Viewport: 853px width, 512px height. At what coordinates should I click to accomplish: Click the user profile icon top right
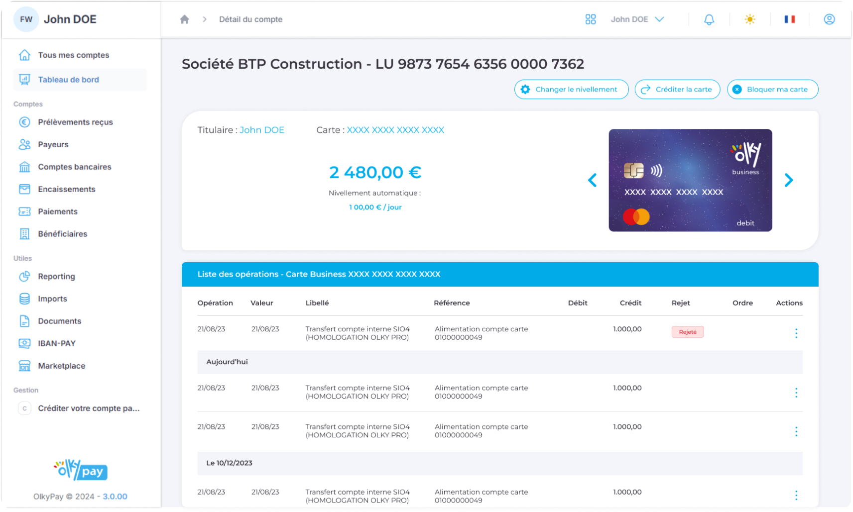tap(829, 19)
